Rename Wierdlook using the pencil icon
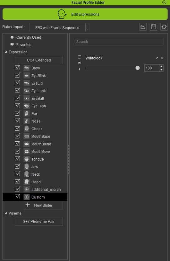The width and height of the screenshot is (170, 261). (157, 58)
